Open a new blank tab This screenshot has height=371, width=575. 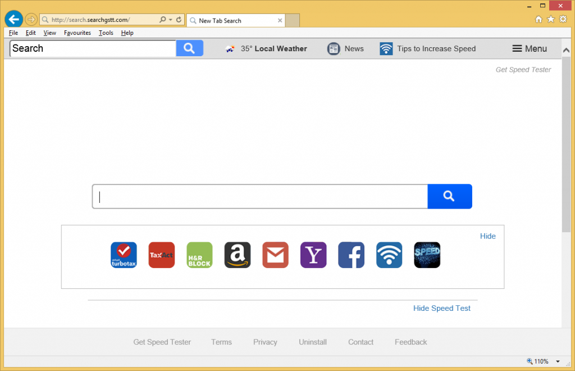pyautogui.click(x=292, y=21)
